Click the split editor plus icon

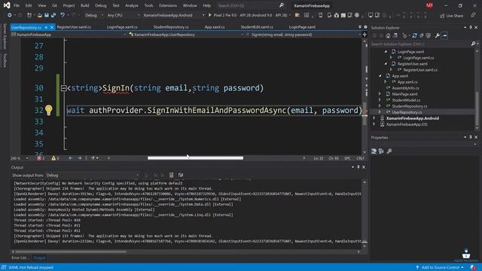[x=365, y=35]
